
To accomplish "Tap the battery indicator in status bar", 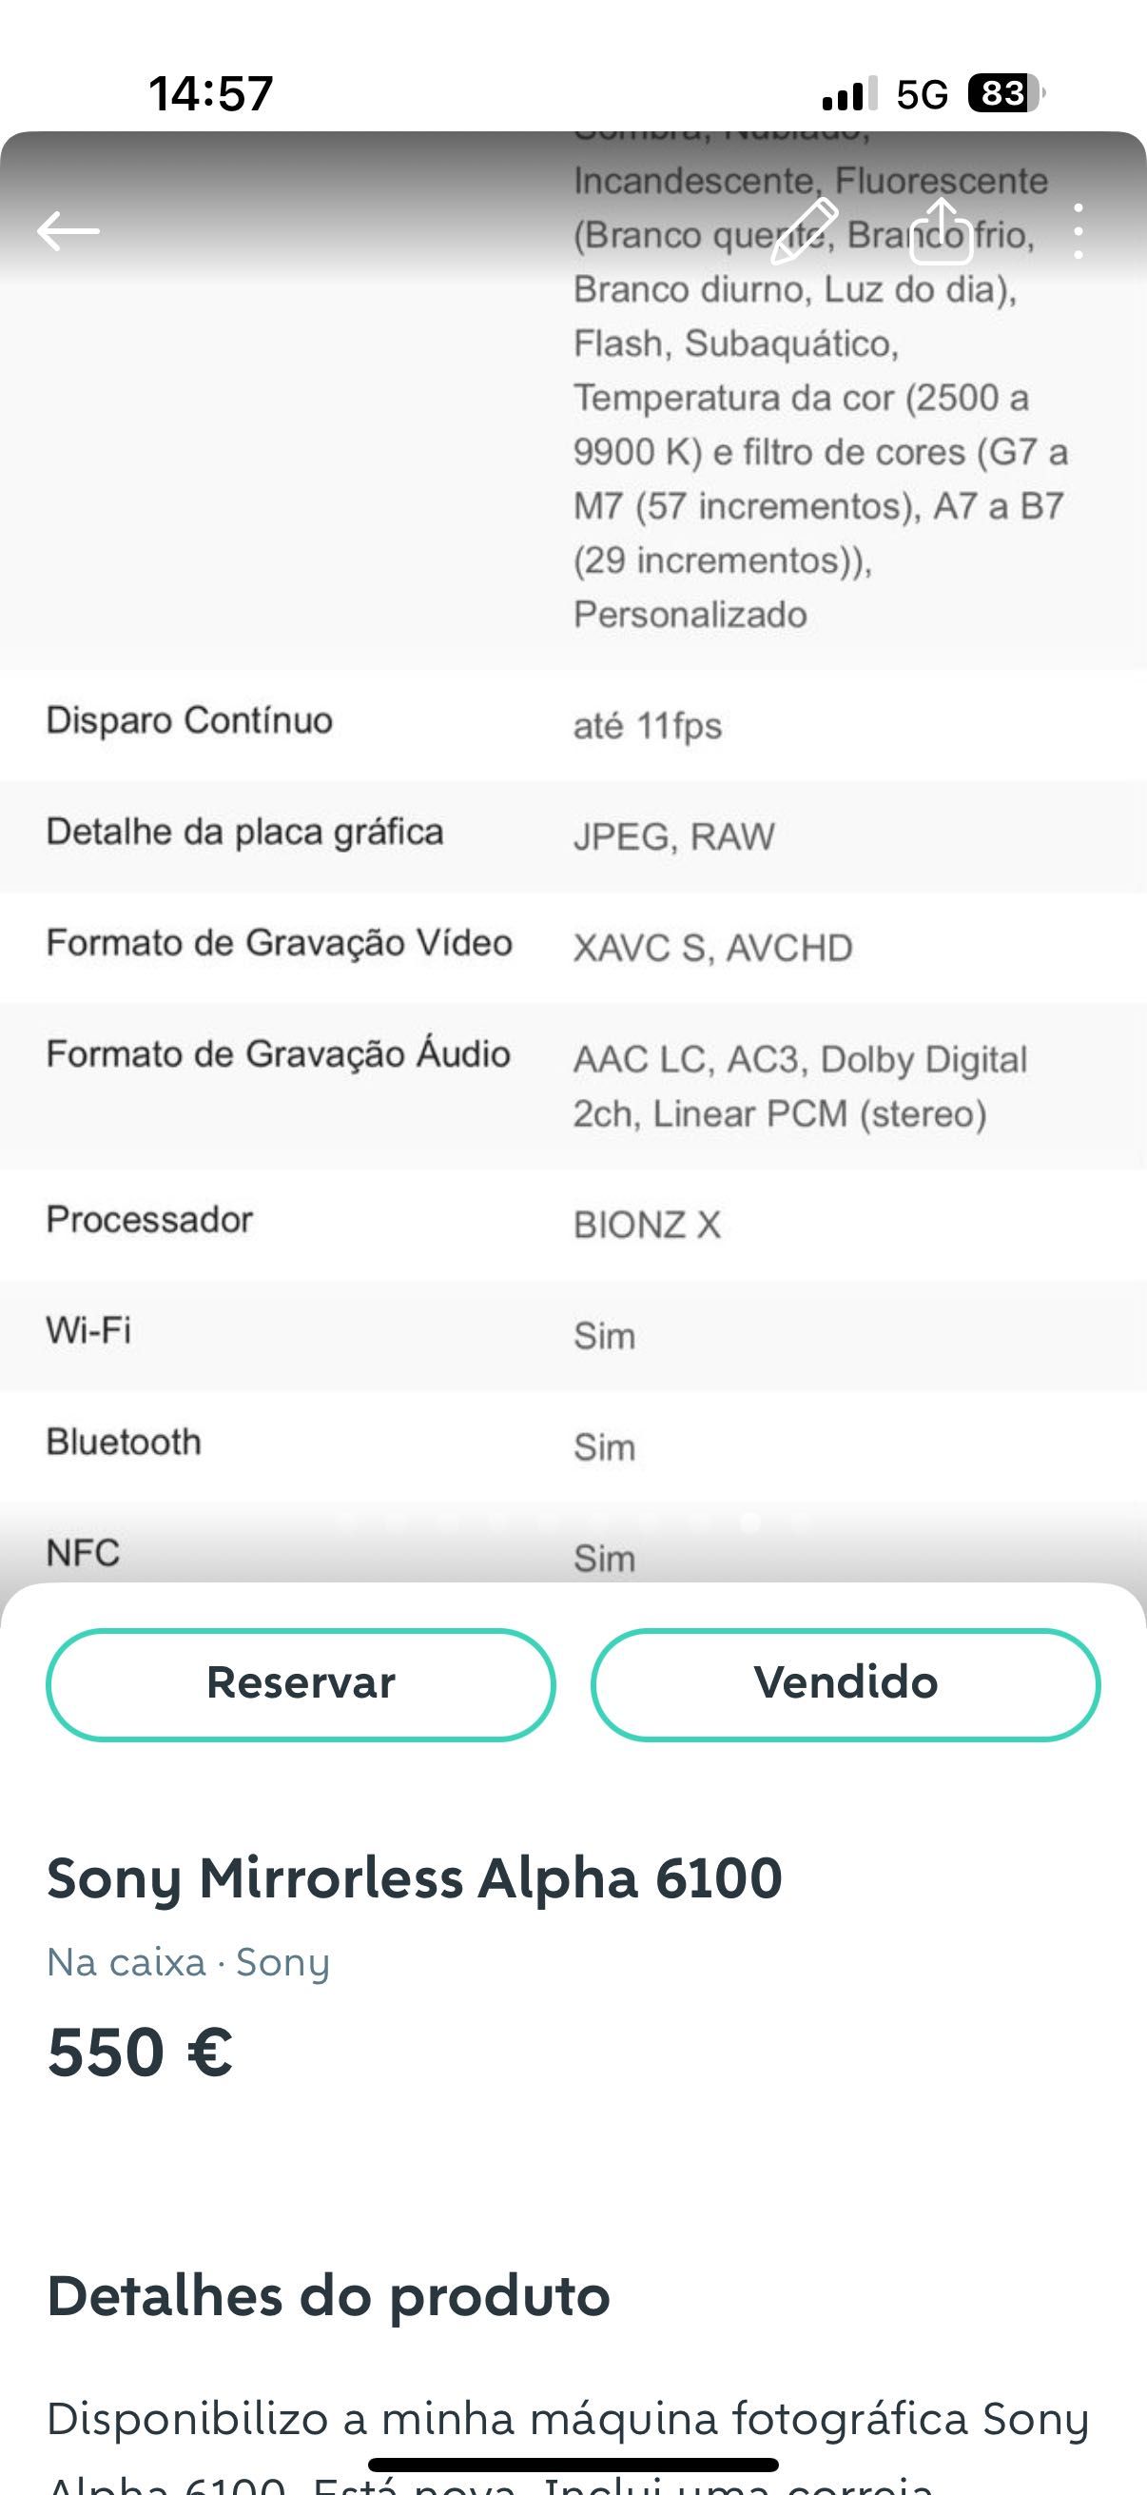I will 1006,93.
